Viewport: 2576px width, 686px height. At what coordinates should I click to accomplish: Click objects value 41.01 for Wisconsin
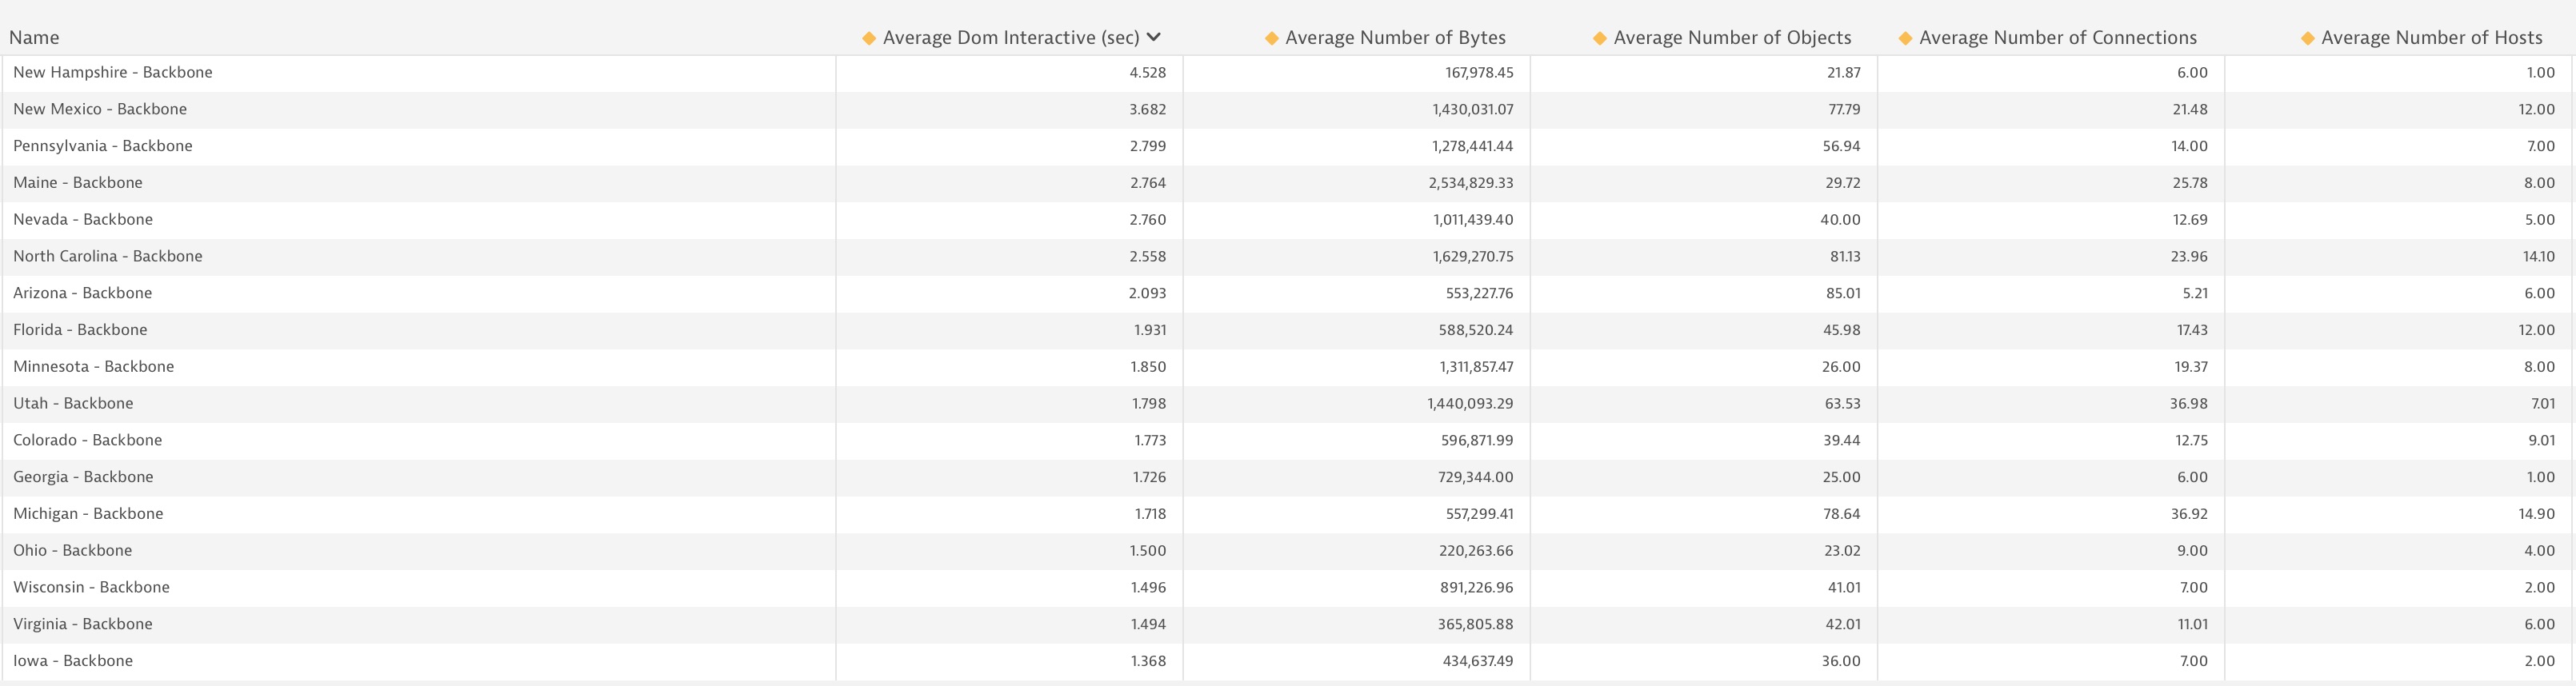(1844, 587)
